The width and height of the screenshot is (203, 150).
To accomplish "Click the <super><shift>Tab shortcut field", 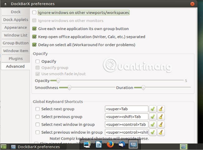I will coord(126,117).
